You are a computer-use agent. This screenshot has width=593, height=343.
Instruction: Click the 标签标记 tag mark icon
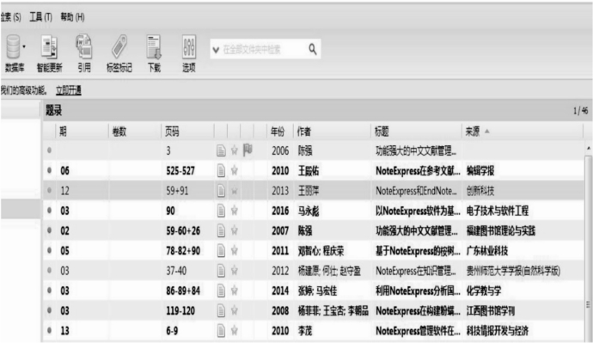pyautogui.click(x=119, y=46)
